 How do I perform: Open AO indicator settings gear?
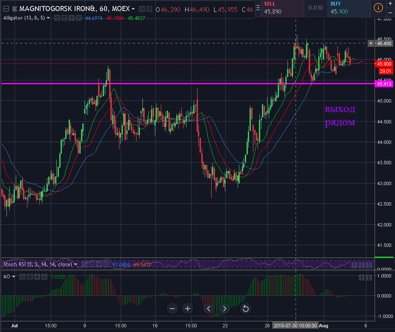coord(30,277)
